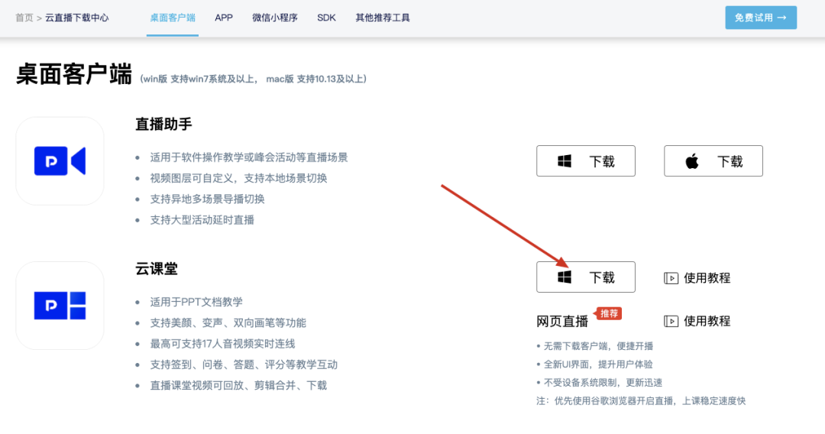
Task: Click the red 推荐 badge
Action: [x=609, y=313]
